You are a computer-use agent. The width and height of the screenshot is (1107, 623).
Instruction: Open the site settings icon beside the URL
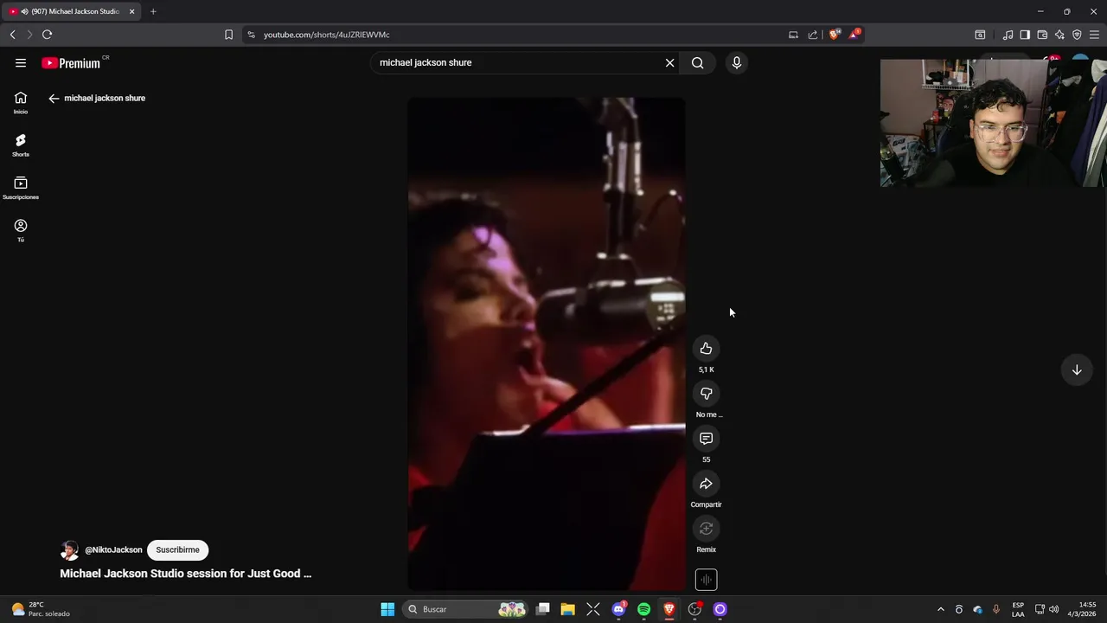[251, 35]
